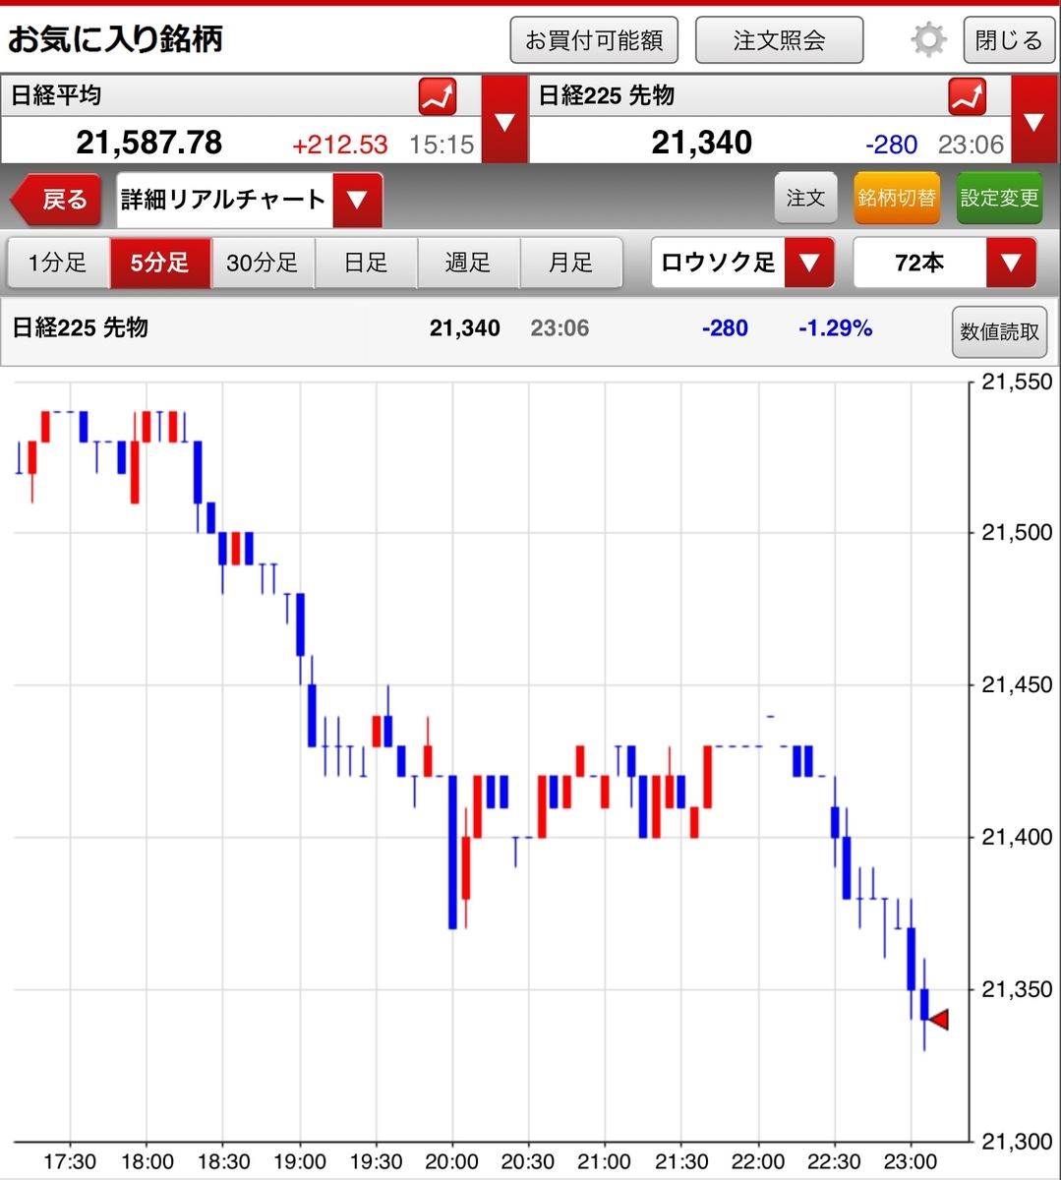The height and width of the screenshot is (1180, 1061).
Task: Tap the green 設定変更 button
Action: (999, 198)
